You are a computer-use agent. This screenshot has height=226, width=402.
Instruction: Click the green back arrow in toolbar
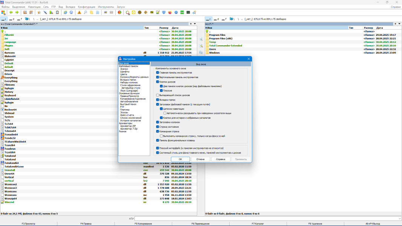(11, 12)
